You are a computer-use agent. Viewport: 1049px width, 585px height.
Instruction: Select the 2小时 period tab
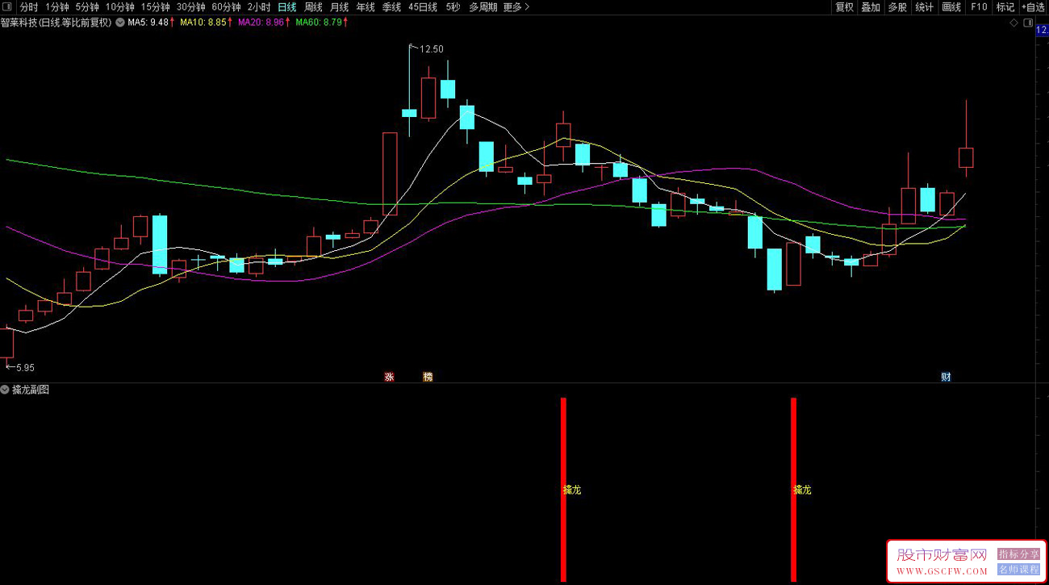pyautogui.click(x=259, y=7)
